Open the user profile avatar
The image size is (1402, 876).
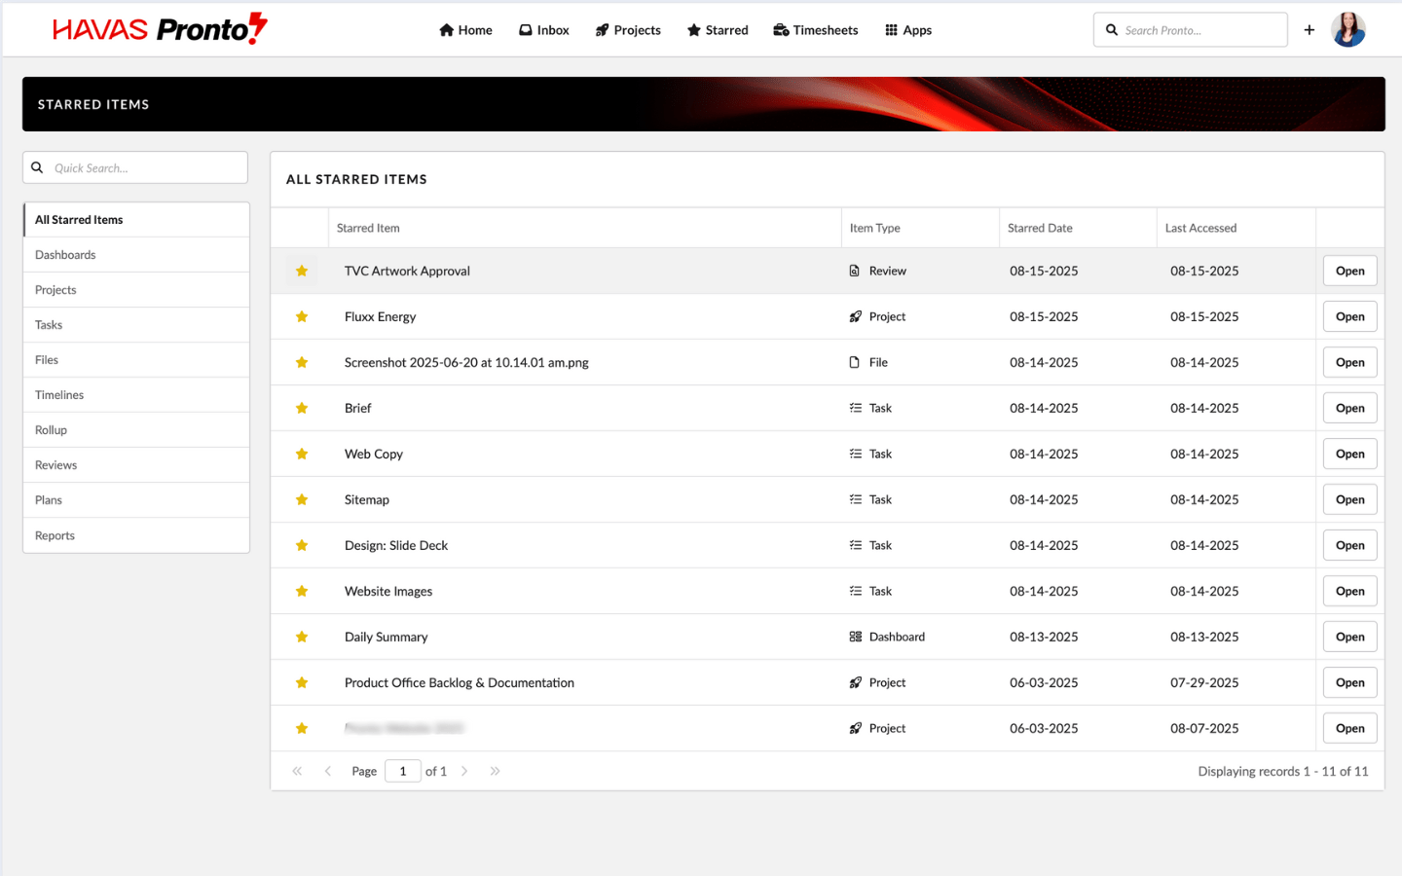(1347, 30)
